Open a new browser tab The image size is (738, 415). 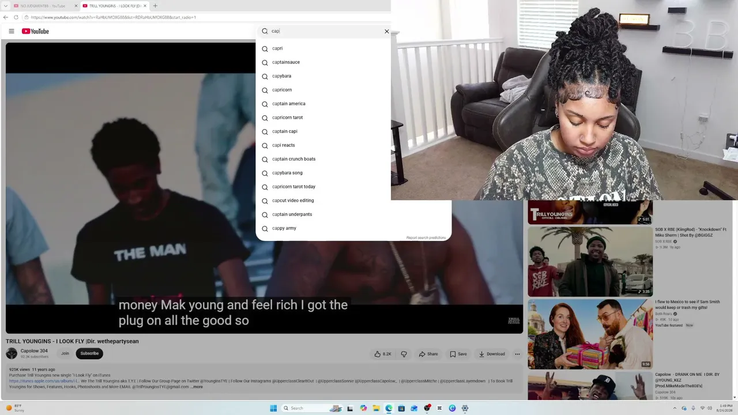[155, 6]
